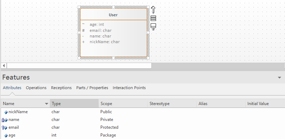Select the Public scope cell of nickName
Image resolution: width=285 pixels, height=139 pixels.
[x=106, y=112]
